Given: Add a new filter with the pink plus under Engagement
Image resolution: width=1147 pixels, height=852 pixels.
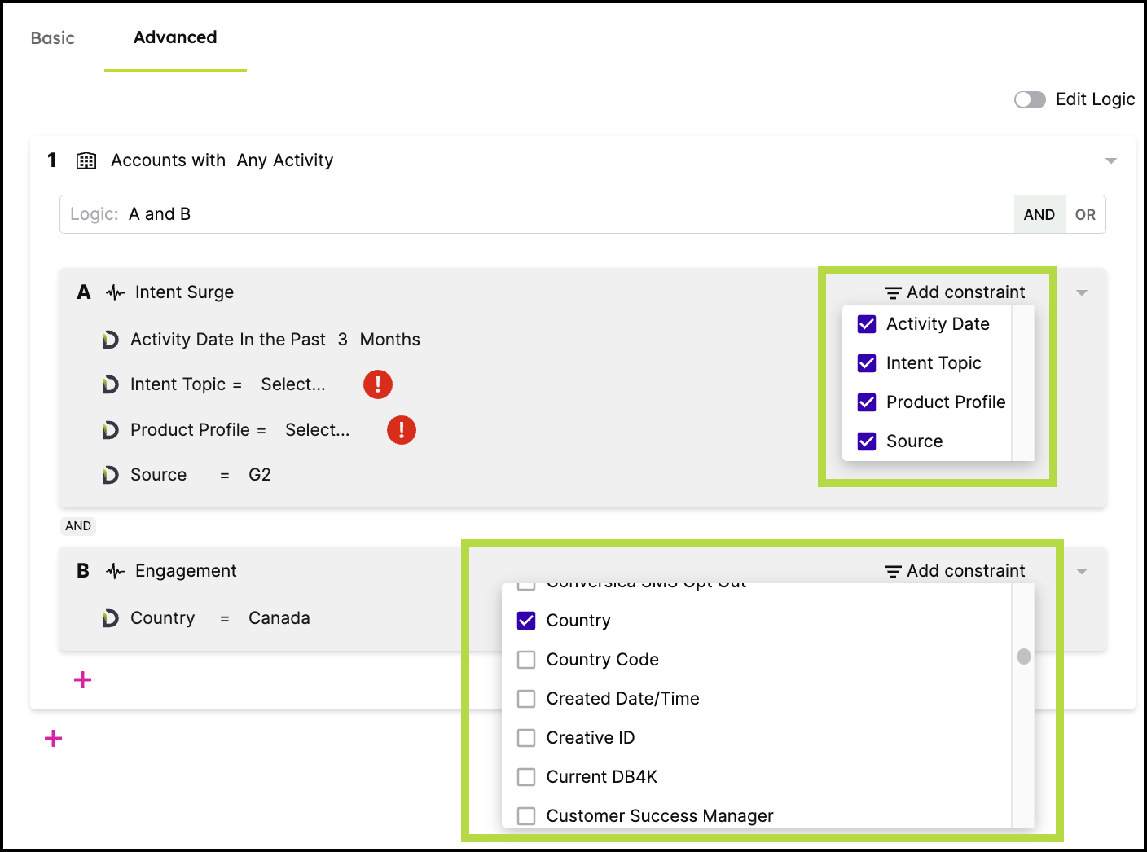Looking at the screenshot, I should tap(82, 679).
